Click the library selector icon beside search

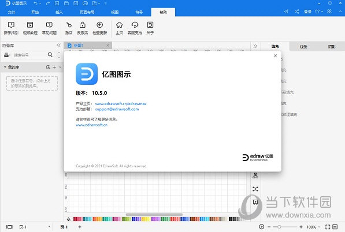point(6,55)
